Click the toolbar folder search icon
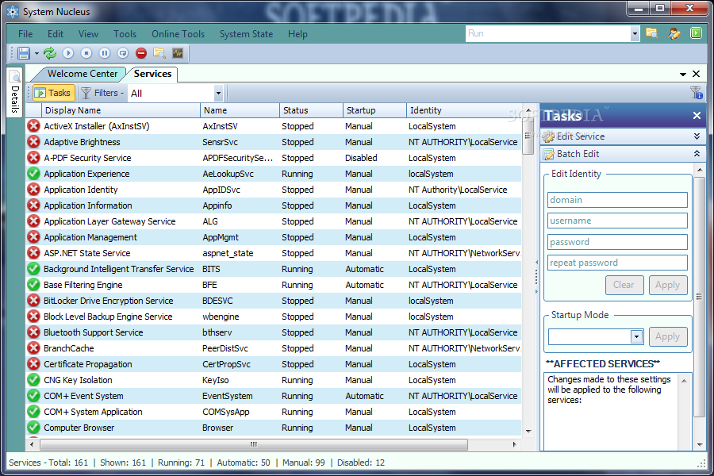Image resolution: width=714 pixels, height=476 pixels. click(x=159, y=53)
